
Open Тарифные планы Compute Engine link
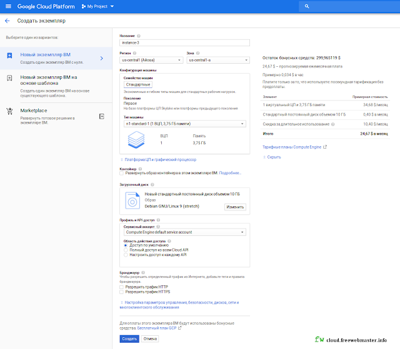(x=292, y=147)
